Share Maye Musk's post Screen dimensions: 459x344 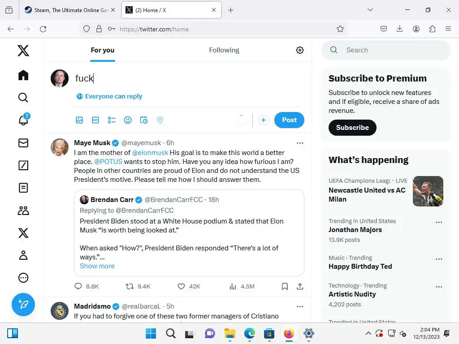[300, 286]
